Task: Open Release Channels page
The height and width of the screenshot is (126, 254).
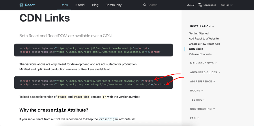Action: [x=200, y=54]
